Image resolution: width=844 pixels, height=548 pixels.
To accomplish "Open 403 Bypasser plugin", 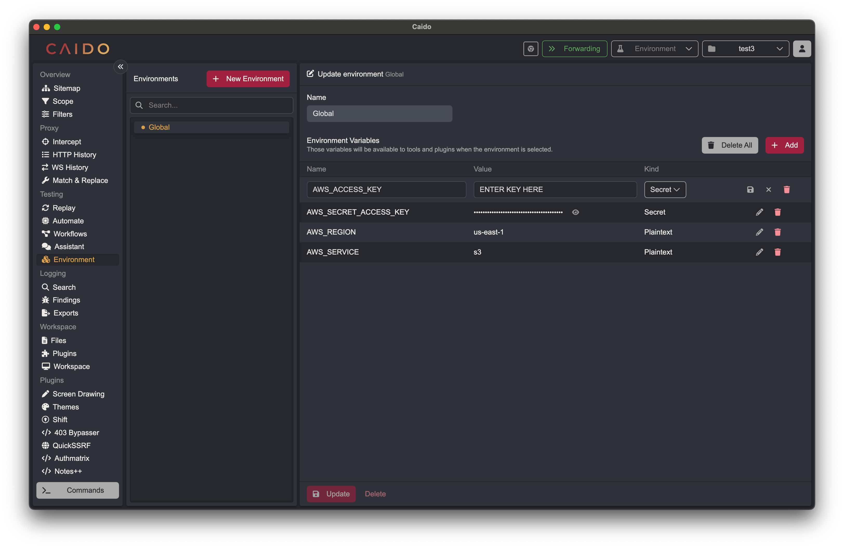I will [x=78, y=433].
